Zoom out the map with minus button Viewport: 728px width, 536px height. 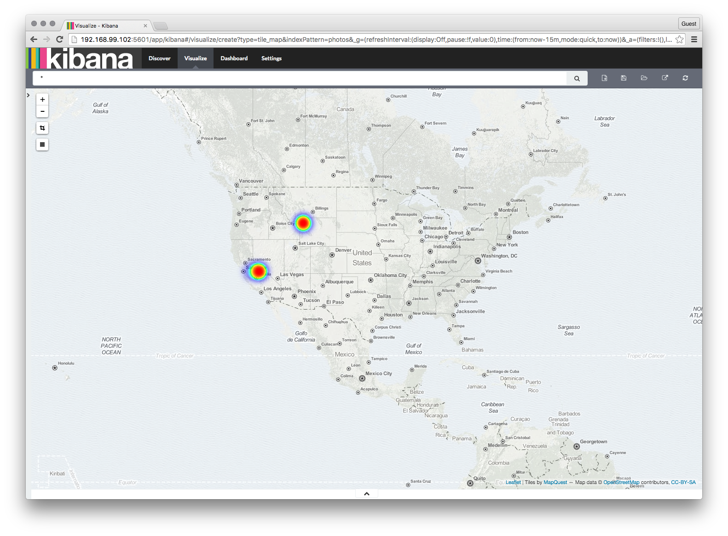point(42,111)
